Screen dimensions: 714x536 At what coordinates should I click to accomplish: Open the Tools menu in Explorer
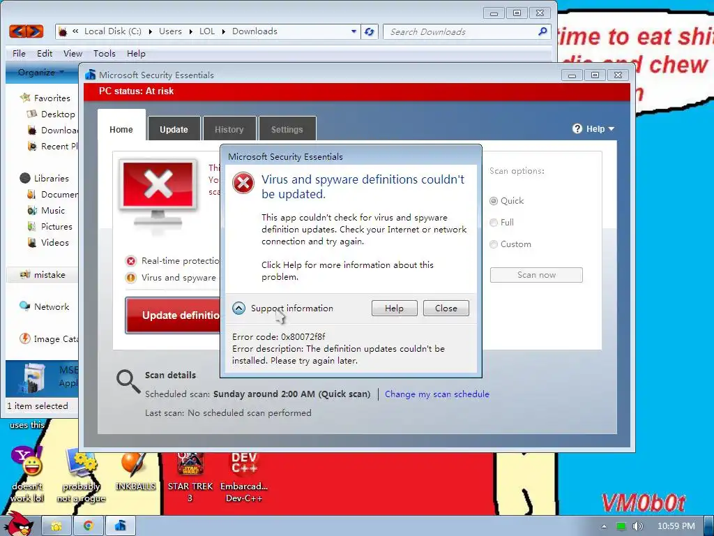click(x=105, y=53)
